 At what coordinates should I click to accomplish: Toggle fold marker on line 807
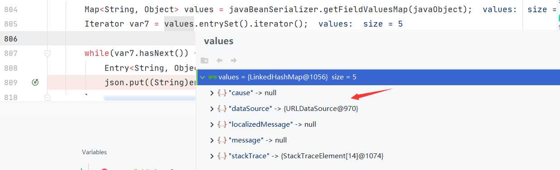47,53
